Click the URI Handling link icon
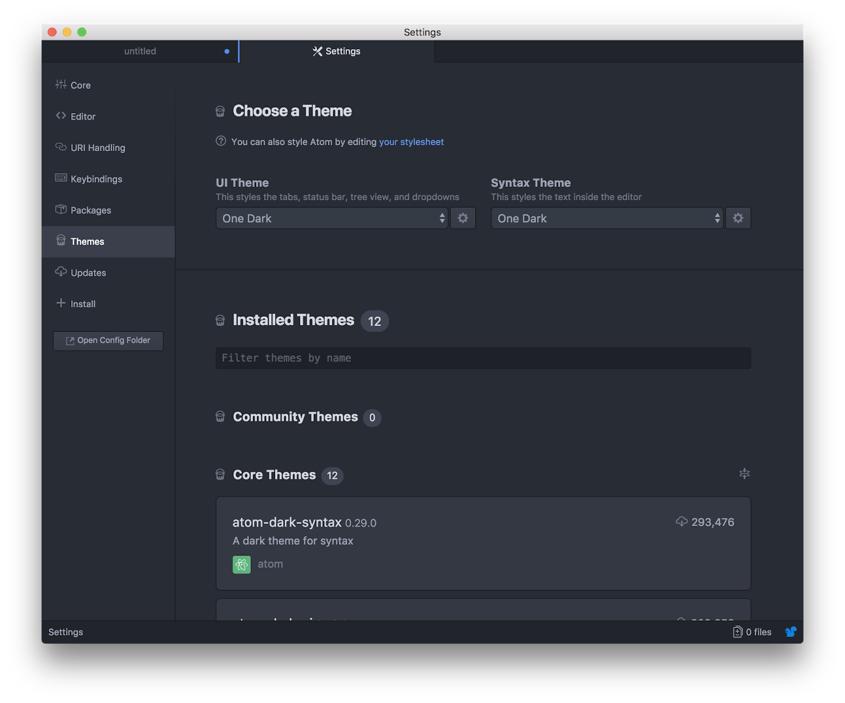This screenshot has height=703, width=845. tap(61, 147)
